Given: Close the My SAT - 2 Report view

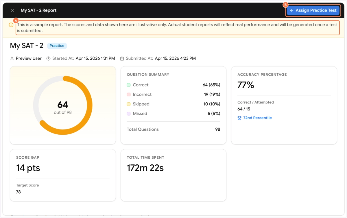Looking at the screenshot, I should 12,10.
